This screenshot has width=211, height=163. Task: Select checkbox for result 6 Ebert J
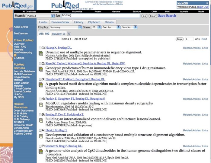point(40,130)
